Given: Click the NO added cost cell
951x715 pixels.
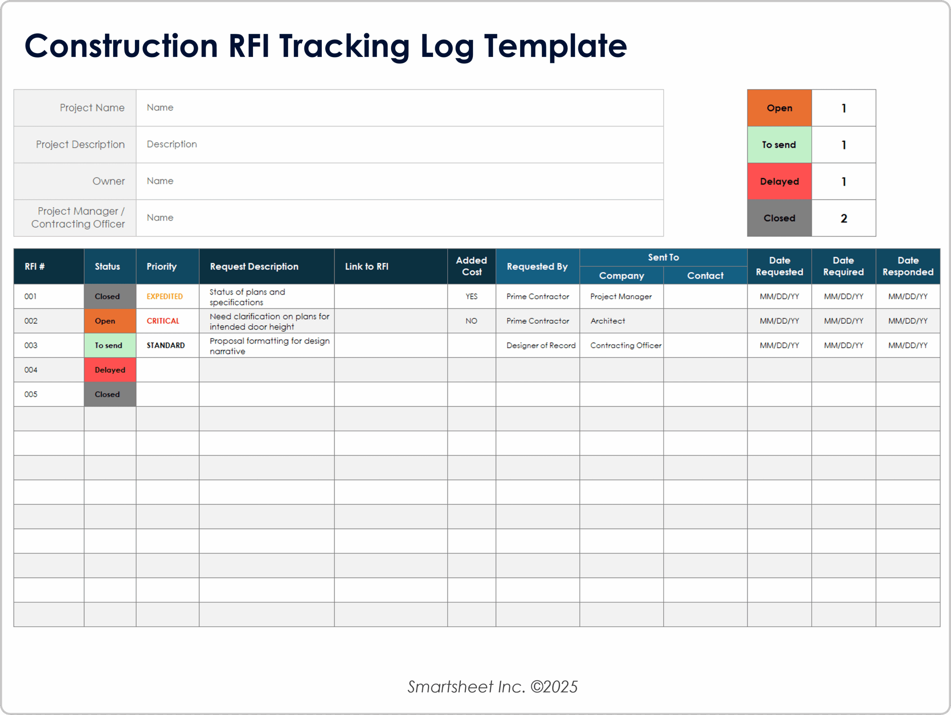Looking at the screenshot, I should [472, 321].
